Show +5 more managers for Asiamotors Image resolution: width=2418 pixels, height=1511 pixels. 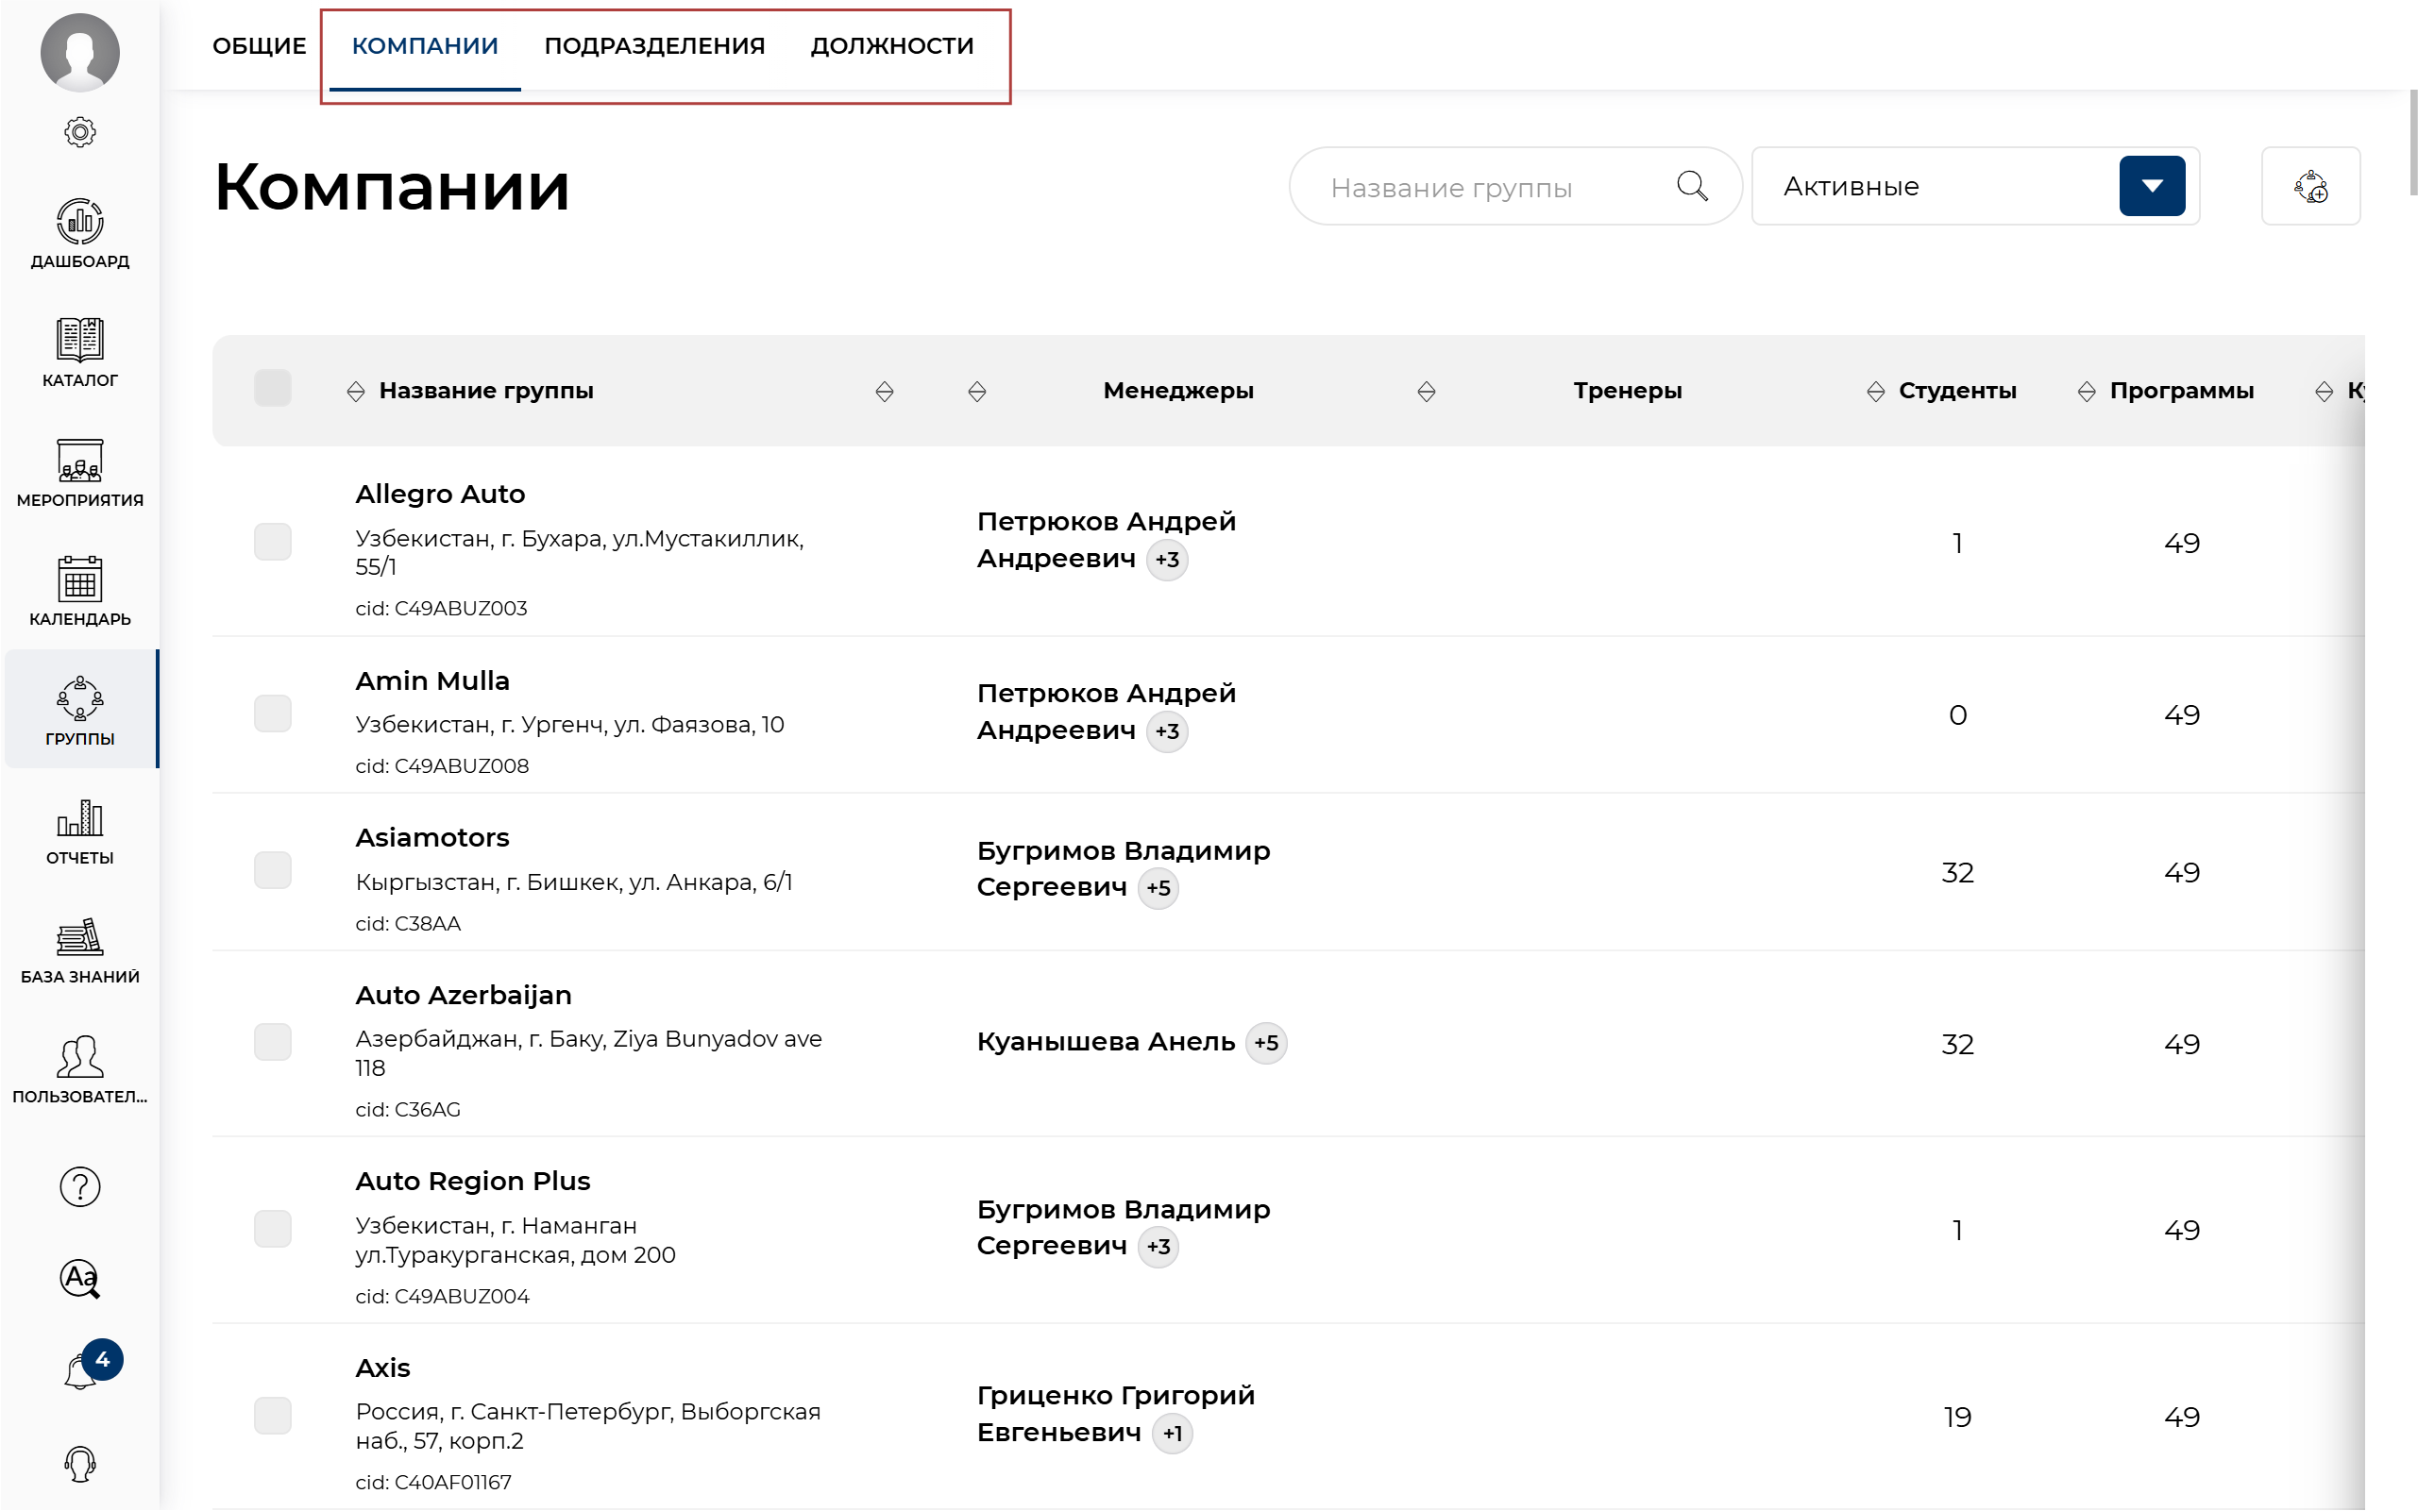1158,888
